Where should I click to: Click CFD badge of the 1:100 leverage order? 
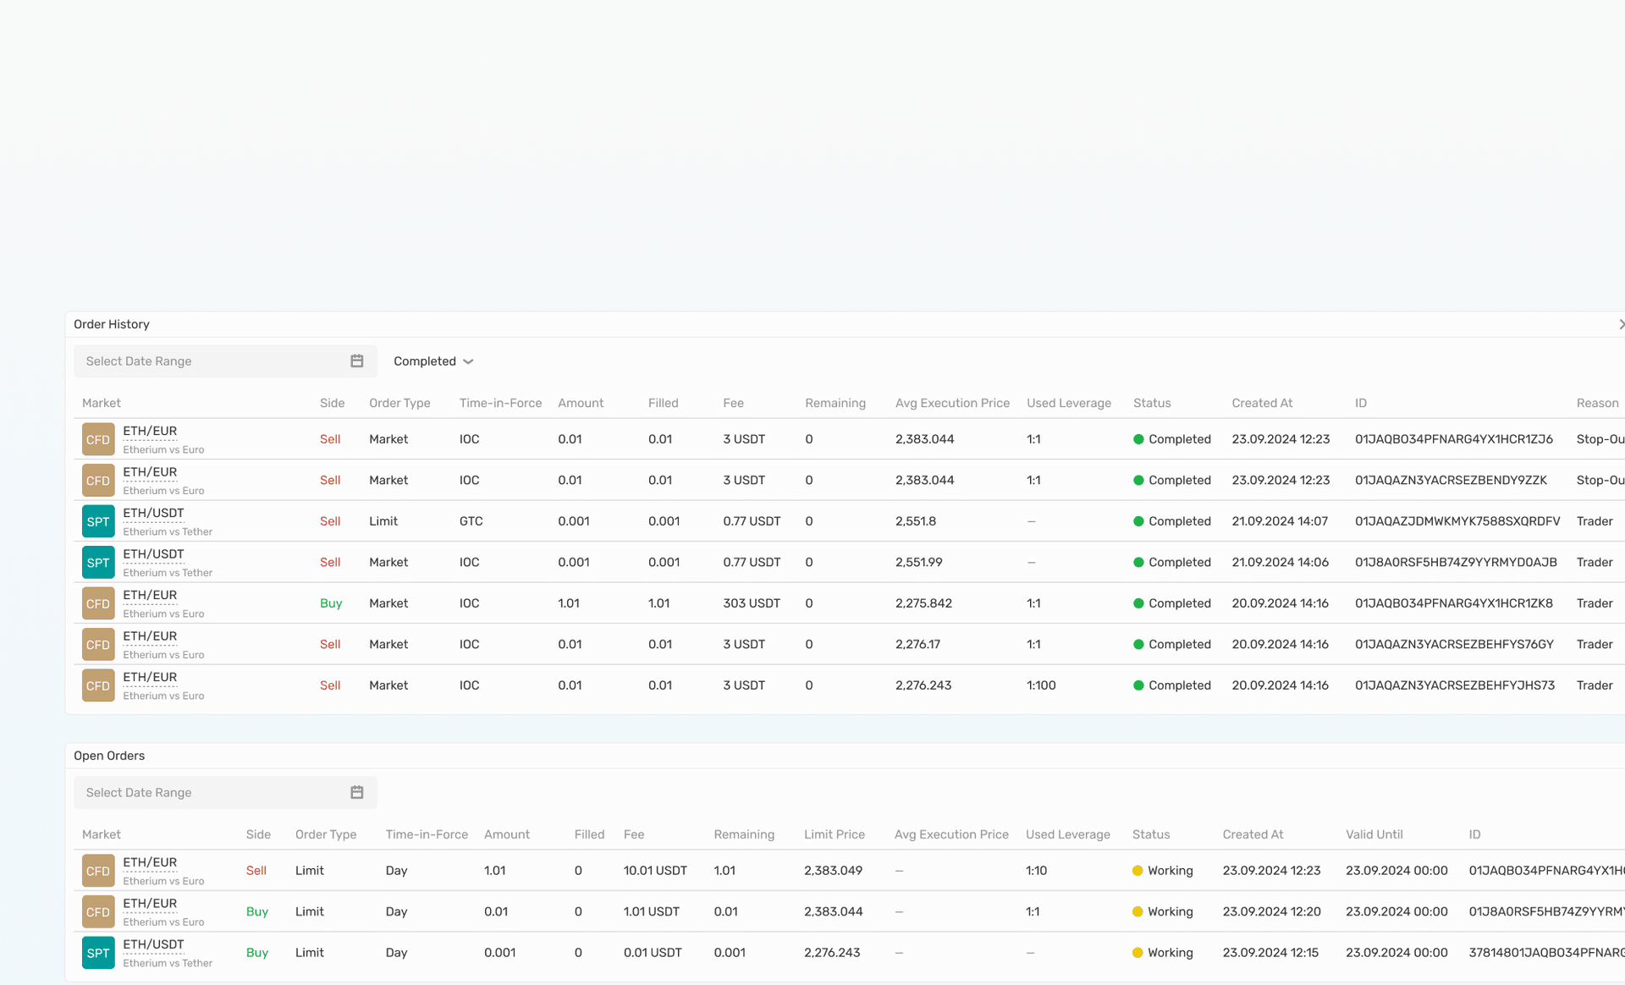[x=98, y=685]
